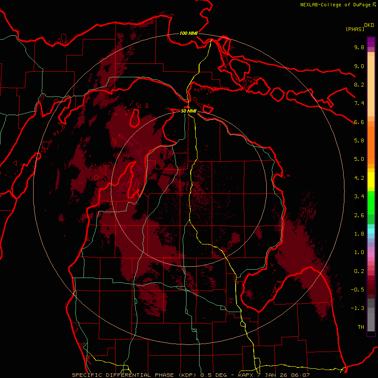Click the DKD label above the color scale
378x378 pixels.
tap(369, 25)
